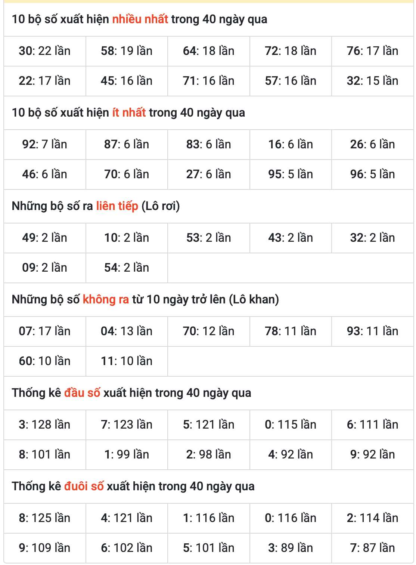This screenshot has height=565, width=416.
Task: Select the '07: 17 lần' Lô khan cell
Action: 45,331
